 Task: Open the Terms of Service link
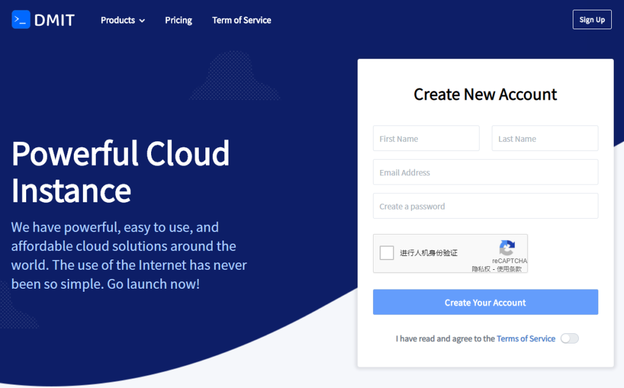(526, 339)
